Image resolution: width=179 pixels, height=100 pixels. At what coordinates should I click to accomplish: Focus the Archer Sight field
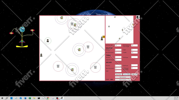click(118, 71)
